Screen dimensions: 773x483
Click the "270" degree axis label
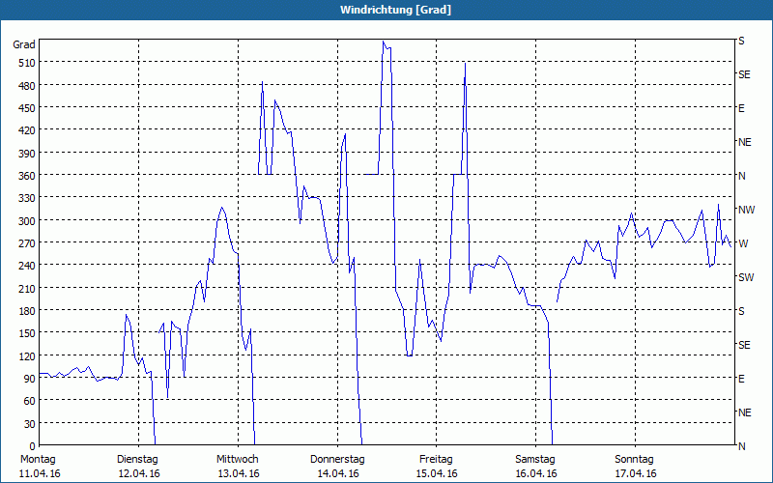[x=27, y=243]
